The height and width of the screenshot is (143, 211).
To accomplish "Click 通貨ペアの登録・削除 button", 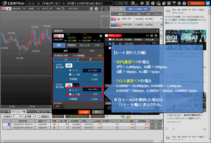I will pos(138,9).
